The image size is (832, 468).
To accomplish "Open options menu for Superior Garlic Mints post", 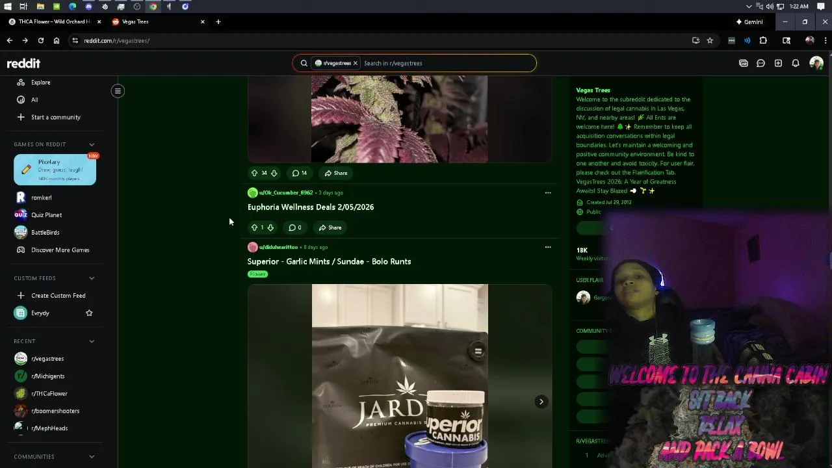I will coord(548,247).
